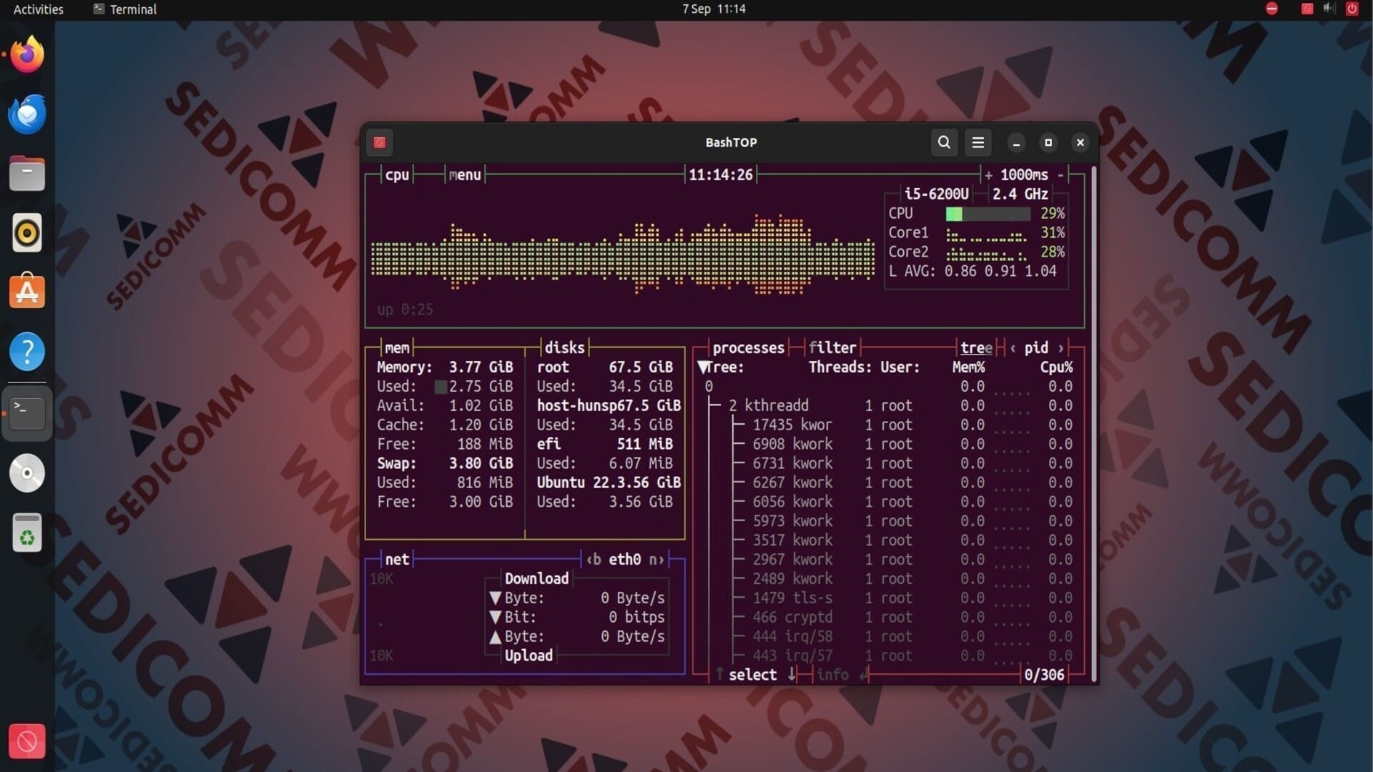Open the Help icon in dock
1373x772 pixels.
coord(27,352)
